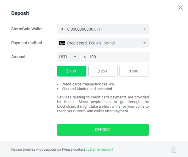The width and height of the screenshot is (188, 157).
Task: Click the Payment method label
Action: coord(26,43)
